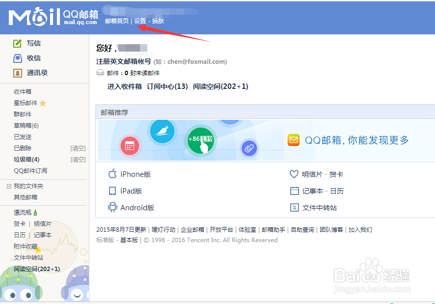The height and width of the screenshot is (304, 435).
Task: Click the Apple icon beside iPhone版
Action: 112,174
